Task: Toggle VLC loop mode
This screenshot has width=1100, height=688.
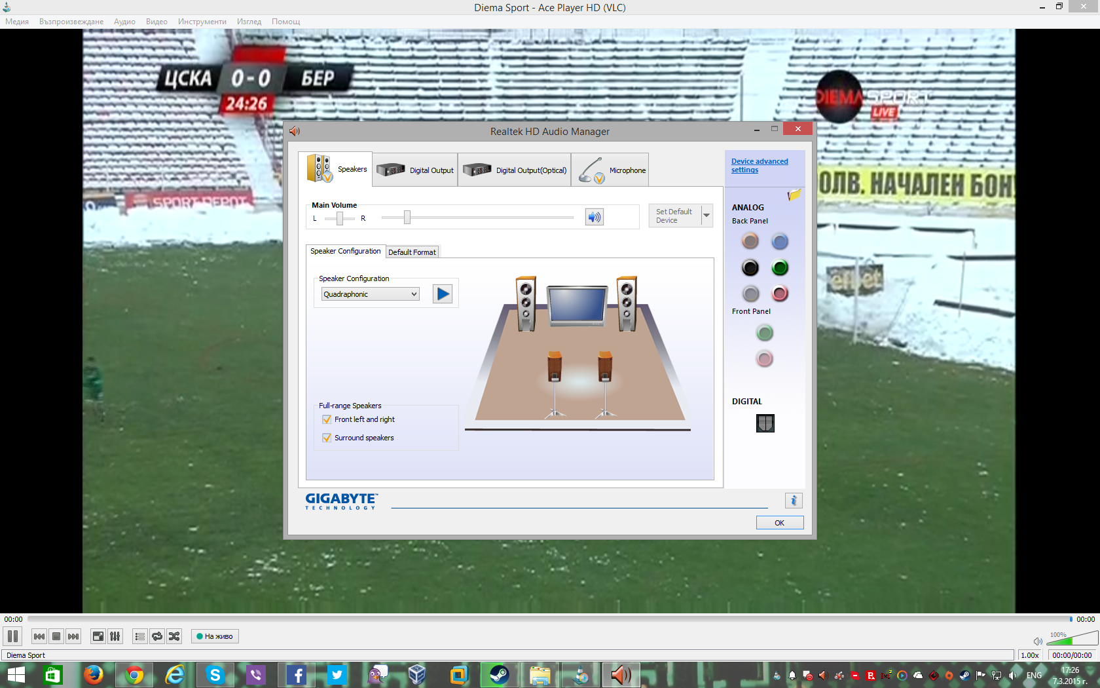Action: [x=157, y=636]
